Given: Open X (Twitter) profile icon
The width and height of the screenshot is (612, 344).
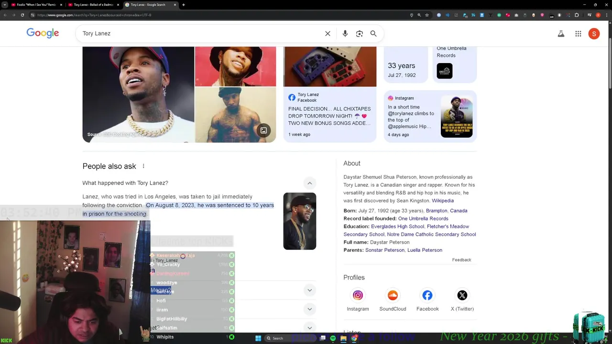Looking at the screenshot, I should [462, 295].
